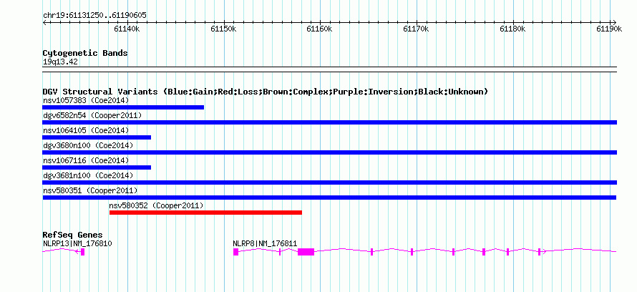Click the NLRP13|NM_176810 gene label
This screenshot has width=637, height=292.
tap(77, 243)
